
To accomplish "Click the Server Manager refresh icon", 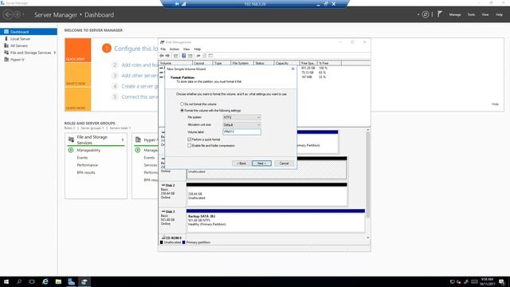I will tap(425, 14).
